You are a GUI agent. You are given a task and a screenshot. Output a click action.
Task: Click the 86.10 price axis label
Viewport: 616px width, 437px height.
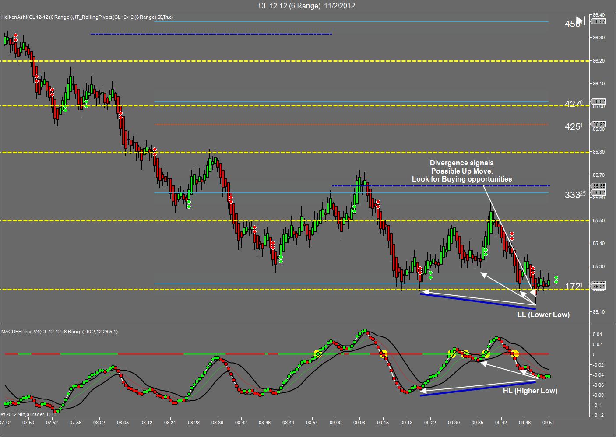tap(598, 84)
